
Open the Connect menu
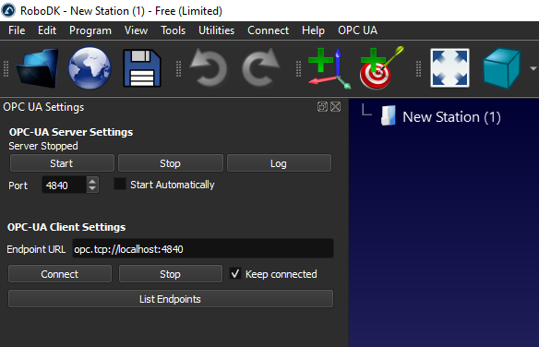tap(268, 30)
